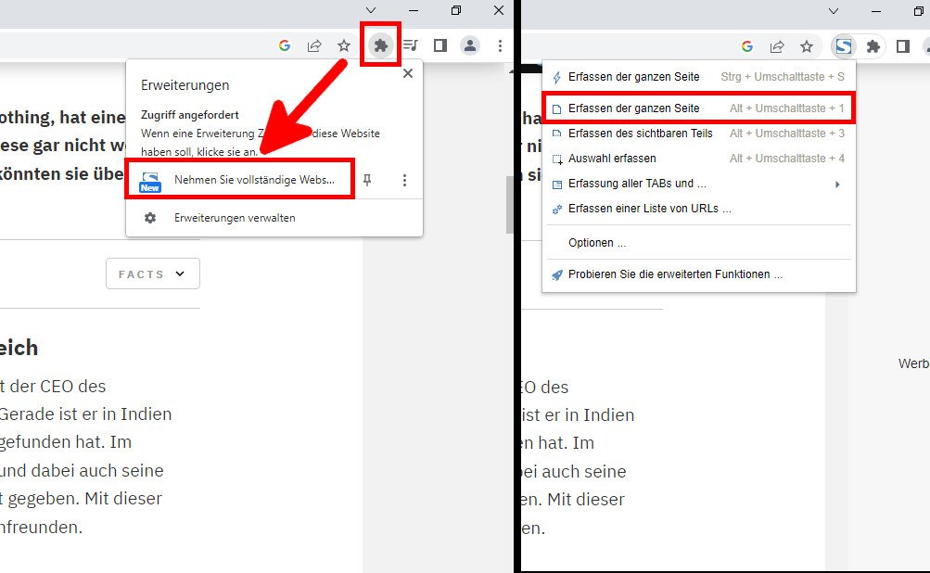Open Chrome's three-dot menu
Screen dimensions: 930x573
tap(501, 45)
